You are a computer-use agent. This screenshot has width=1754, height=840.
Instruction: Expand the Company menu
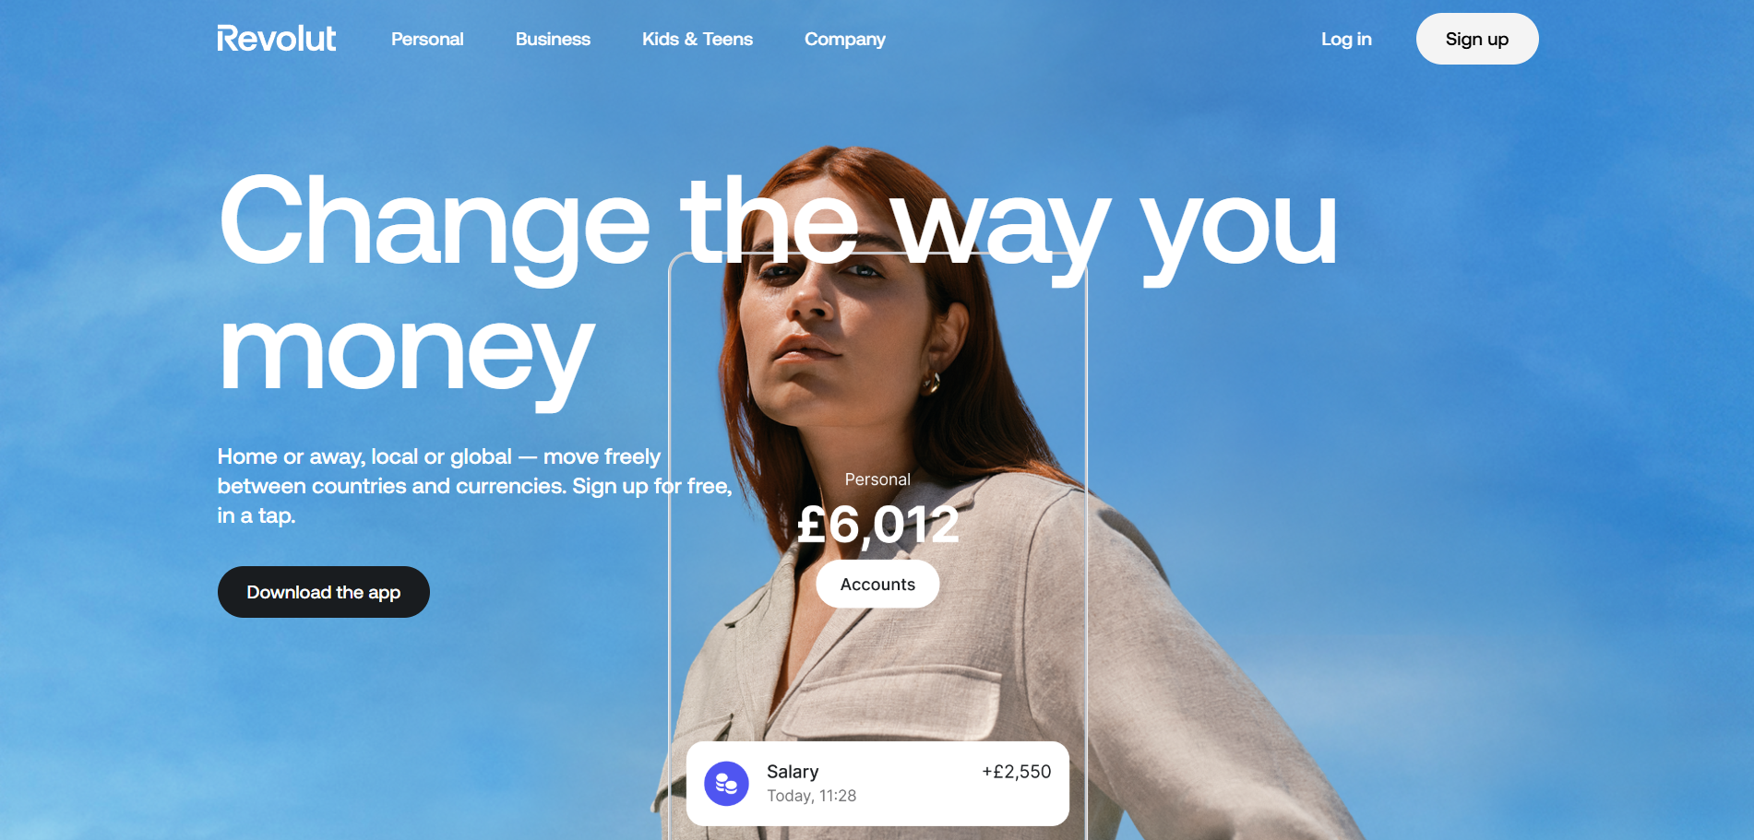845,39
